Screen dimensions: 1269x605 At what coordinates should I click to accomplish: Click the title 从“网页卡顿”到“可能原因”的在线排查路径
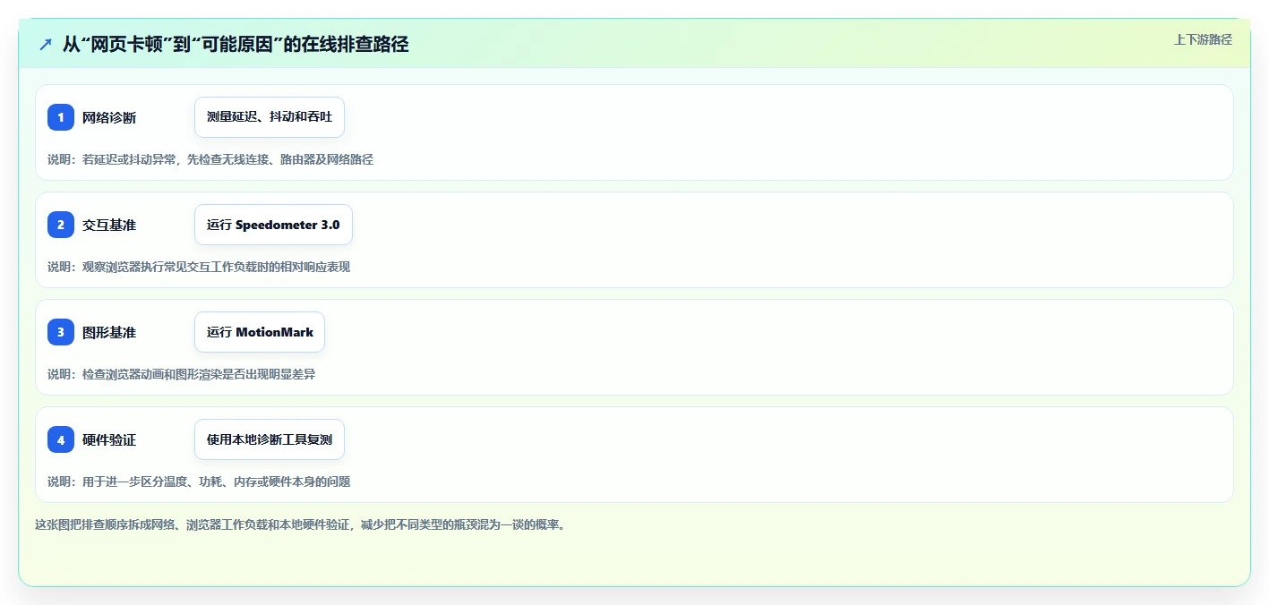[x=236, y=44]
